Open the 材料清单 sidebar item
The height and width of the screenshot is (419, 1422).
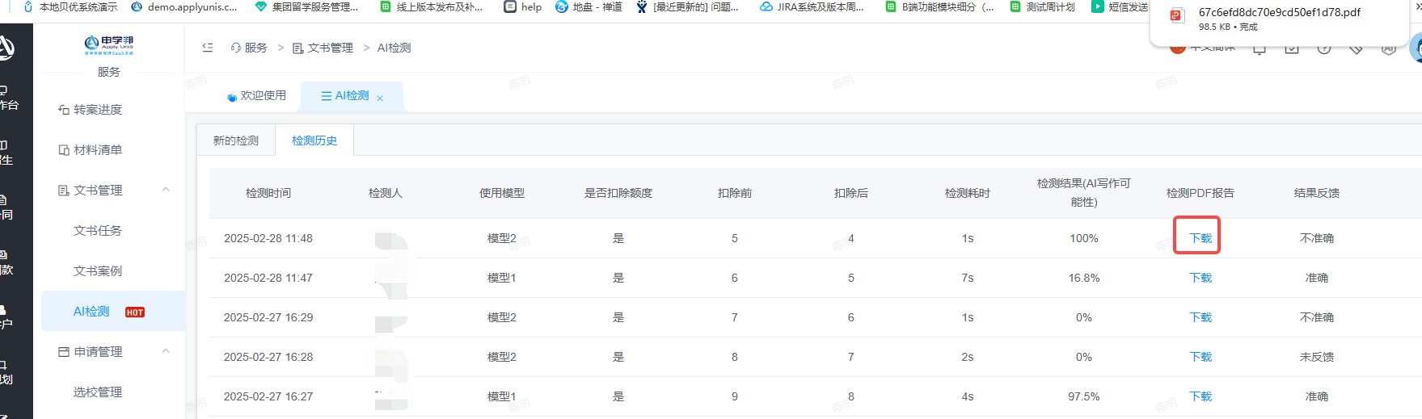(x=90, y=150)
